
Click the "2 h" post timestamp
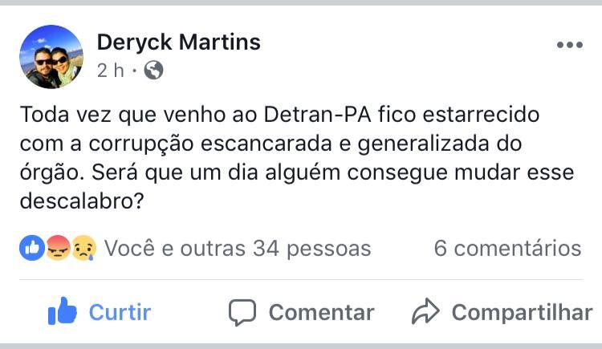[111, 71]
